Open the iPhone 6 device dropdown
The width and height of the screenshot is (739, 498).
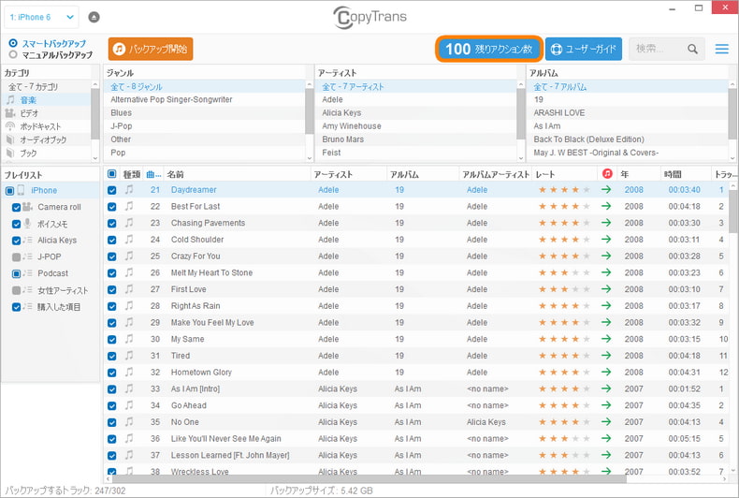tap(41, 18)
